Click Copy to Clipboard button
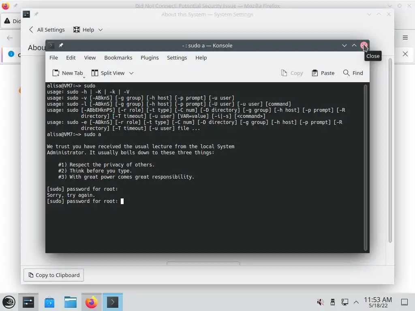 (54, 275)
